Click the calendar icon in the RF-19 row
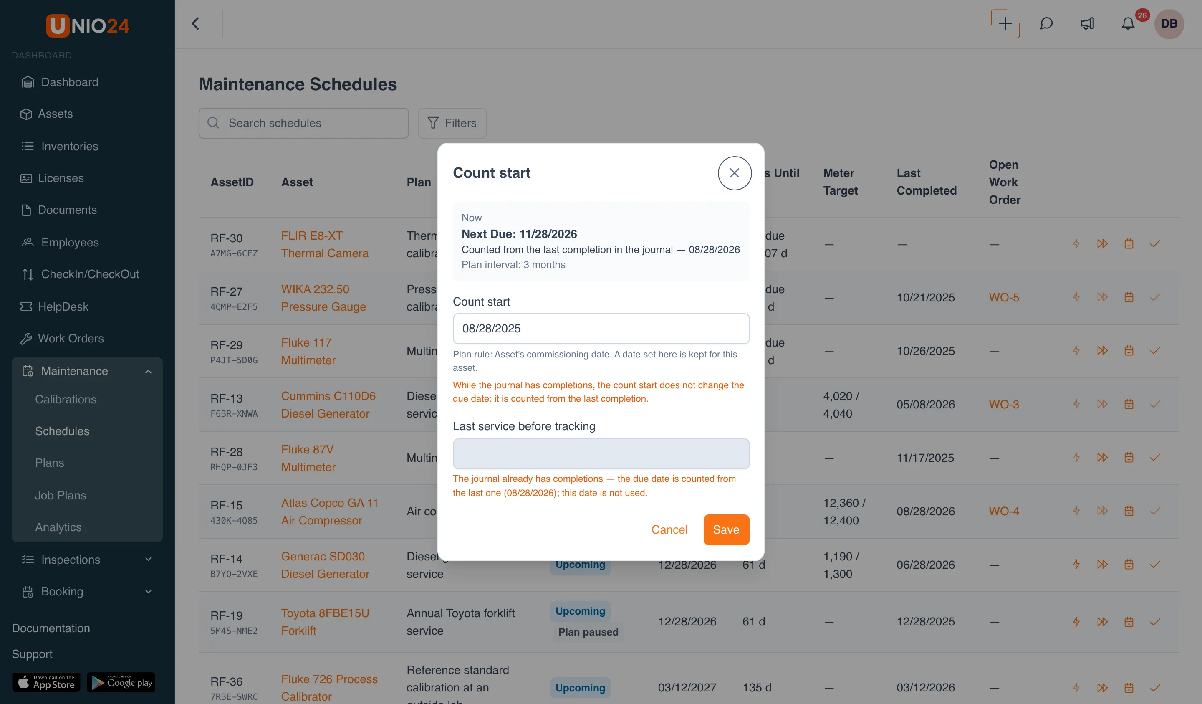 point(1129,622)
